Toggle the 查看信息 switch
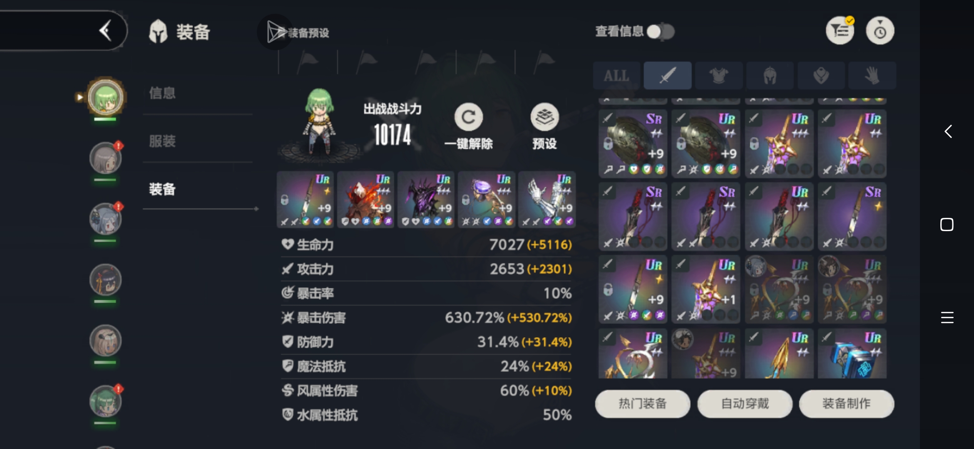 661,32
